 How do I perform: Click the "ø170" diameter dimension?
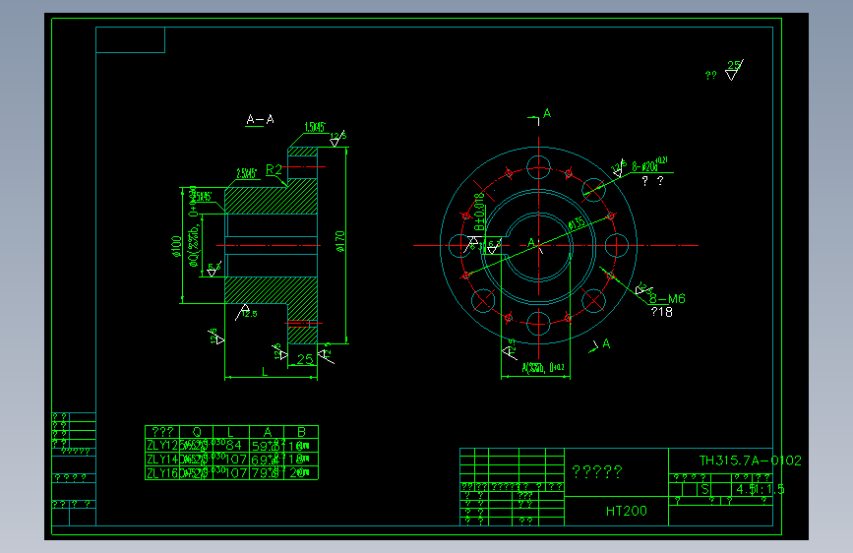pyautogui.click(x=340, y=241)
